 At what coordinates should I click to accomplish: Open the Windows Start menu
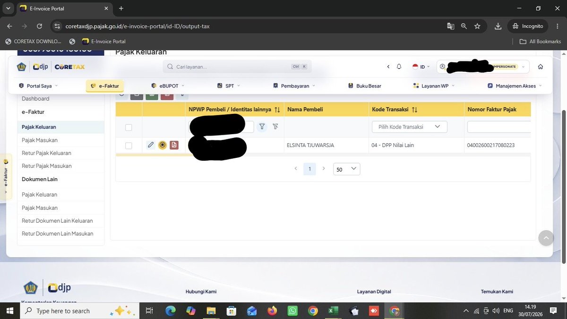coord(10,310)
